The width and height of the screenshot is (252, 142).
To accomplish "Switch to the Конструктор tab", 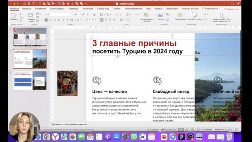I will [57, 9].
